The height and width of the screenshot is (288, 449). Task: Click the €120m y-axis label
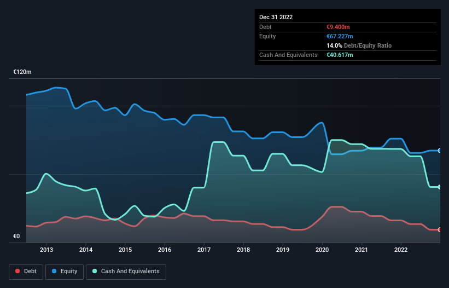point(22,72)
